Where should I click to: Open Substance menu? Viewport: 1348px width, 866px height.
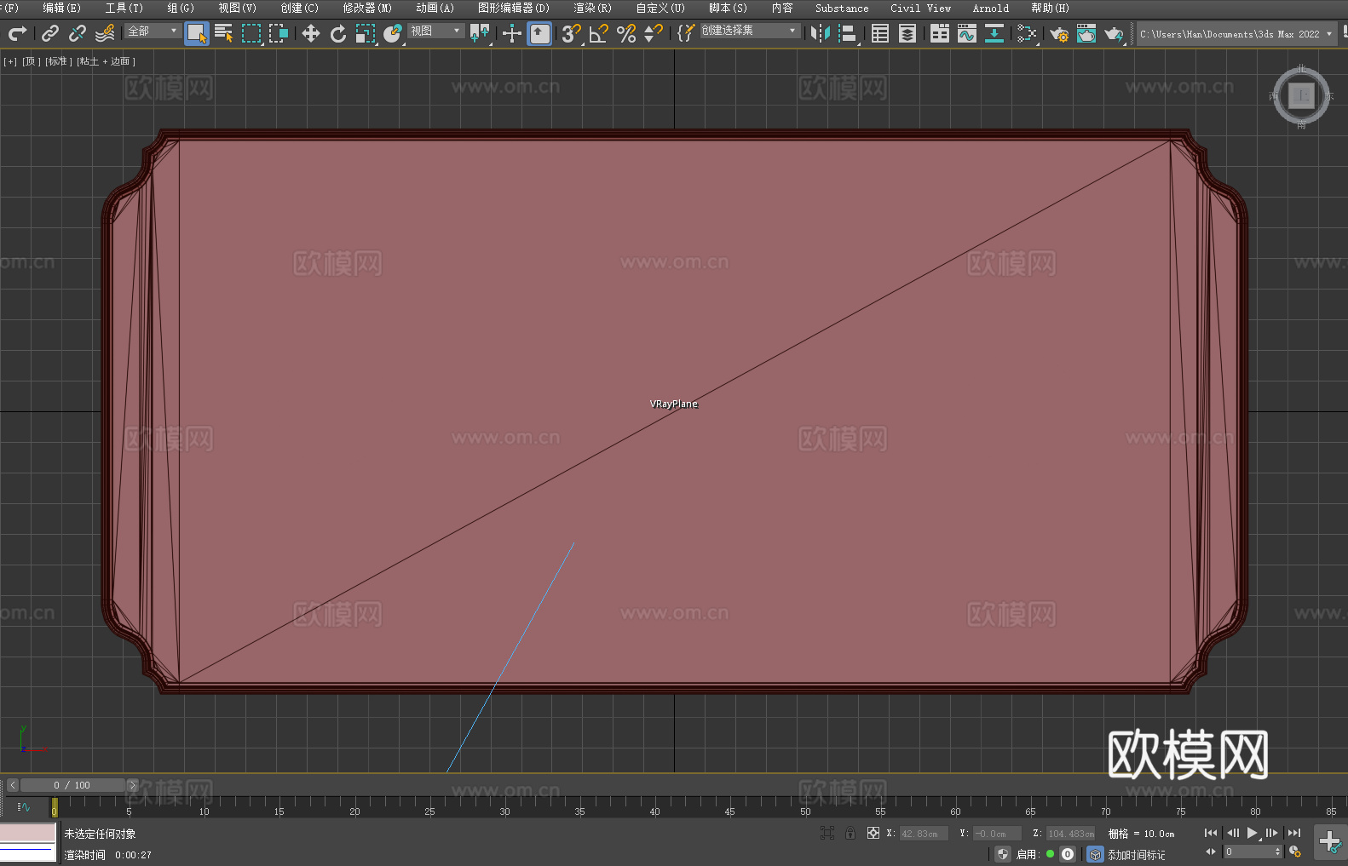click(842, 8)
